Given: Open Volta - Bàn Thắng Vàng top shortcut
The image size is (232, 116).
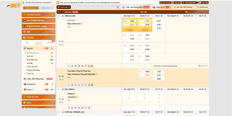Looking at the screenshot, I should pos(135,7).
